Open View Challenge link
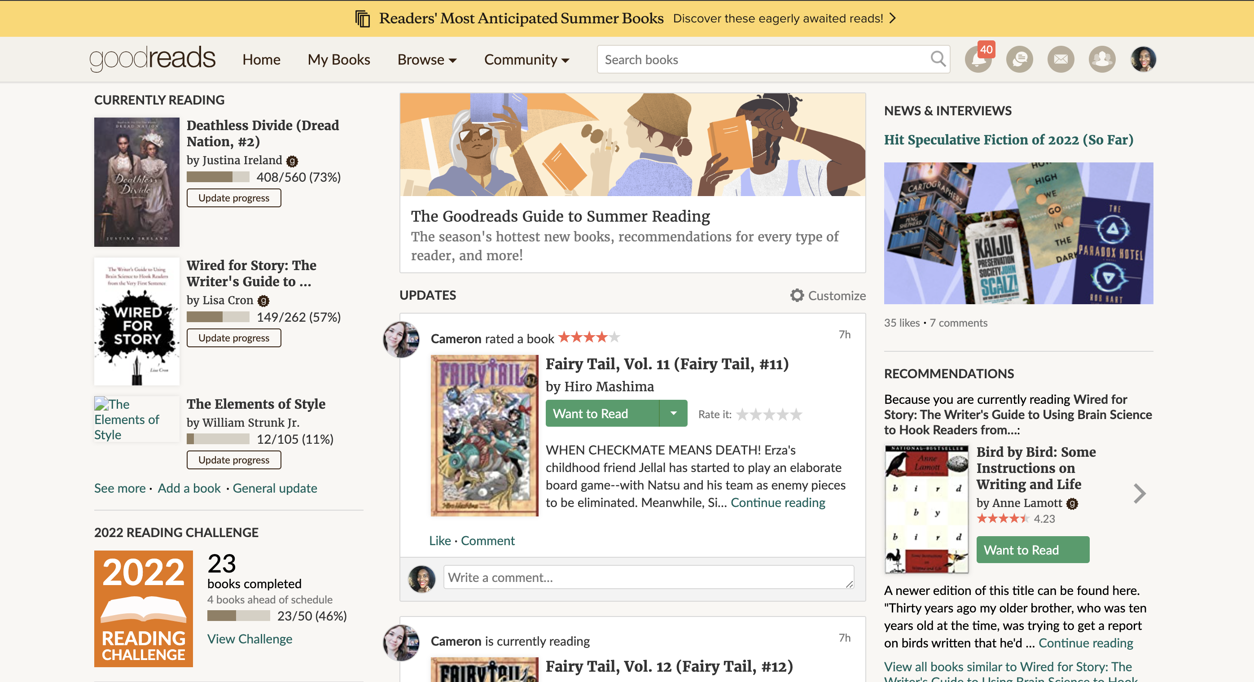 tap(250, 639)
